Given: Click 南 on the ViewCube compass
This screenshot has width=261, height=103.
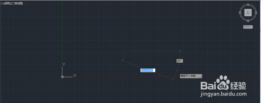Looking at the screenshot, I should click(x=248, y=21).
